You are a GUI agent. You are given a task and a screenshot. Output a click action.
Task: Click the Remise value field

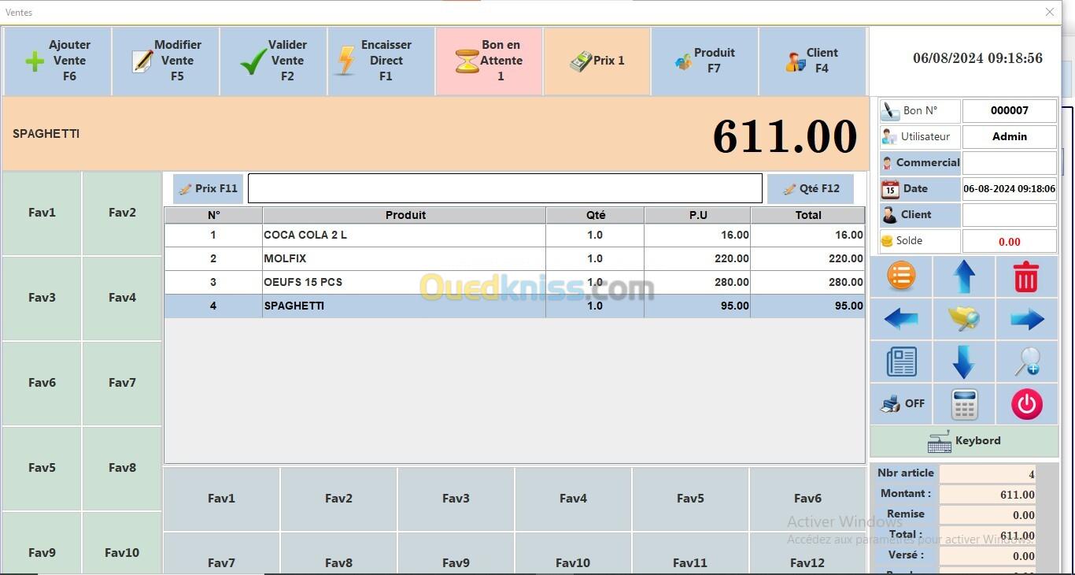coord(988,515)
